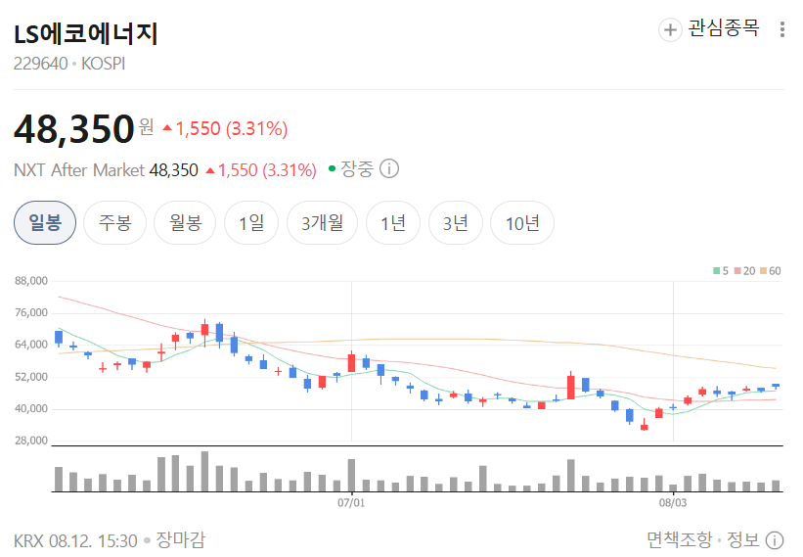Click the 관심종목 label text

[x=723, y=28]
